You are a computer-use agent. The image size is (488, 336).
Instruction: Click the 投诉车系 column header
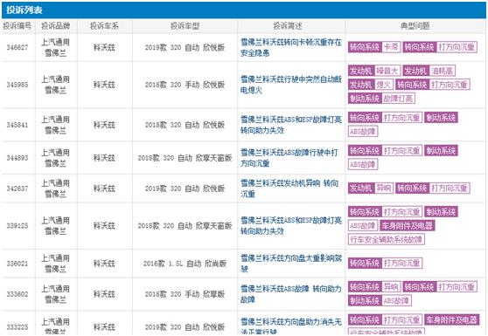pyautogui.click(x=104, y=26)
